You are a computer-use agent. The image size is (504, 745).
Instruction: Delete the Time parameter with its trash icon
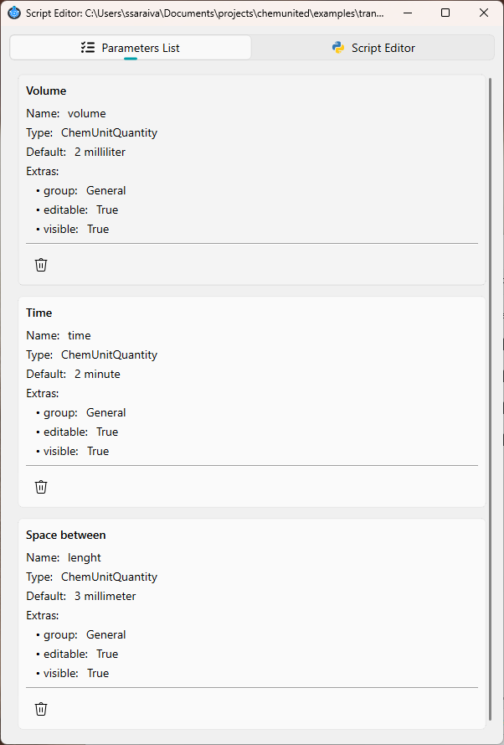tap(41, 487)
